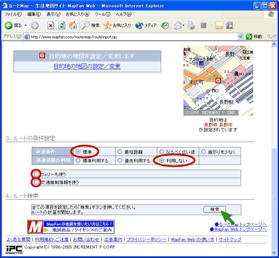Viewport: 279px width, 258px height.
Task: Open Back button history dropdown arrow
Action: coord(25,25)
